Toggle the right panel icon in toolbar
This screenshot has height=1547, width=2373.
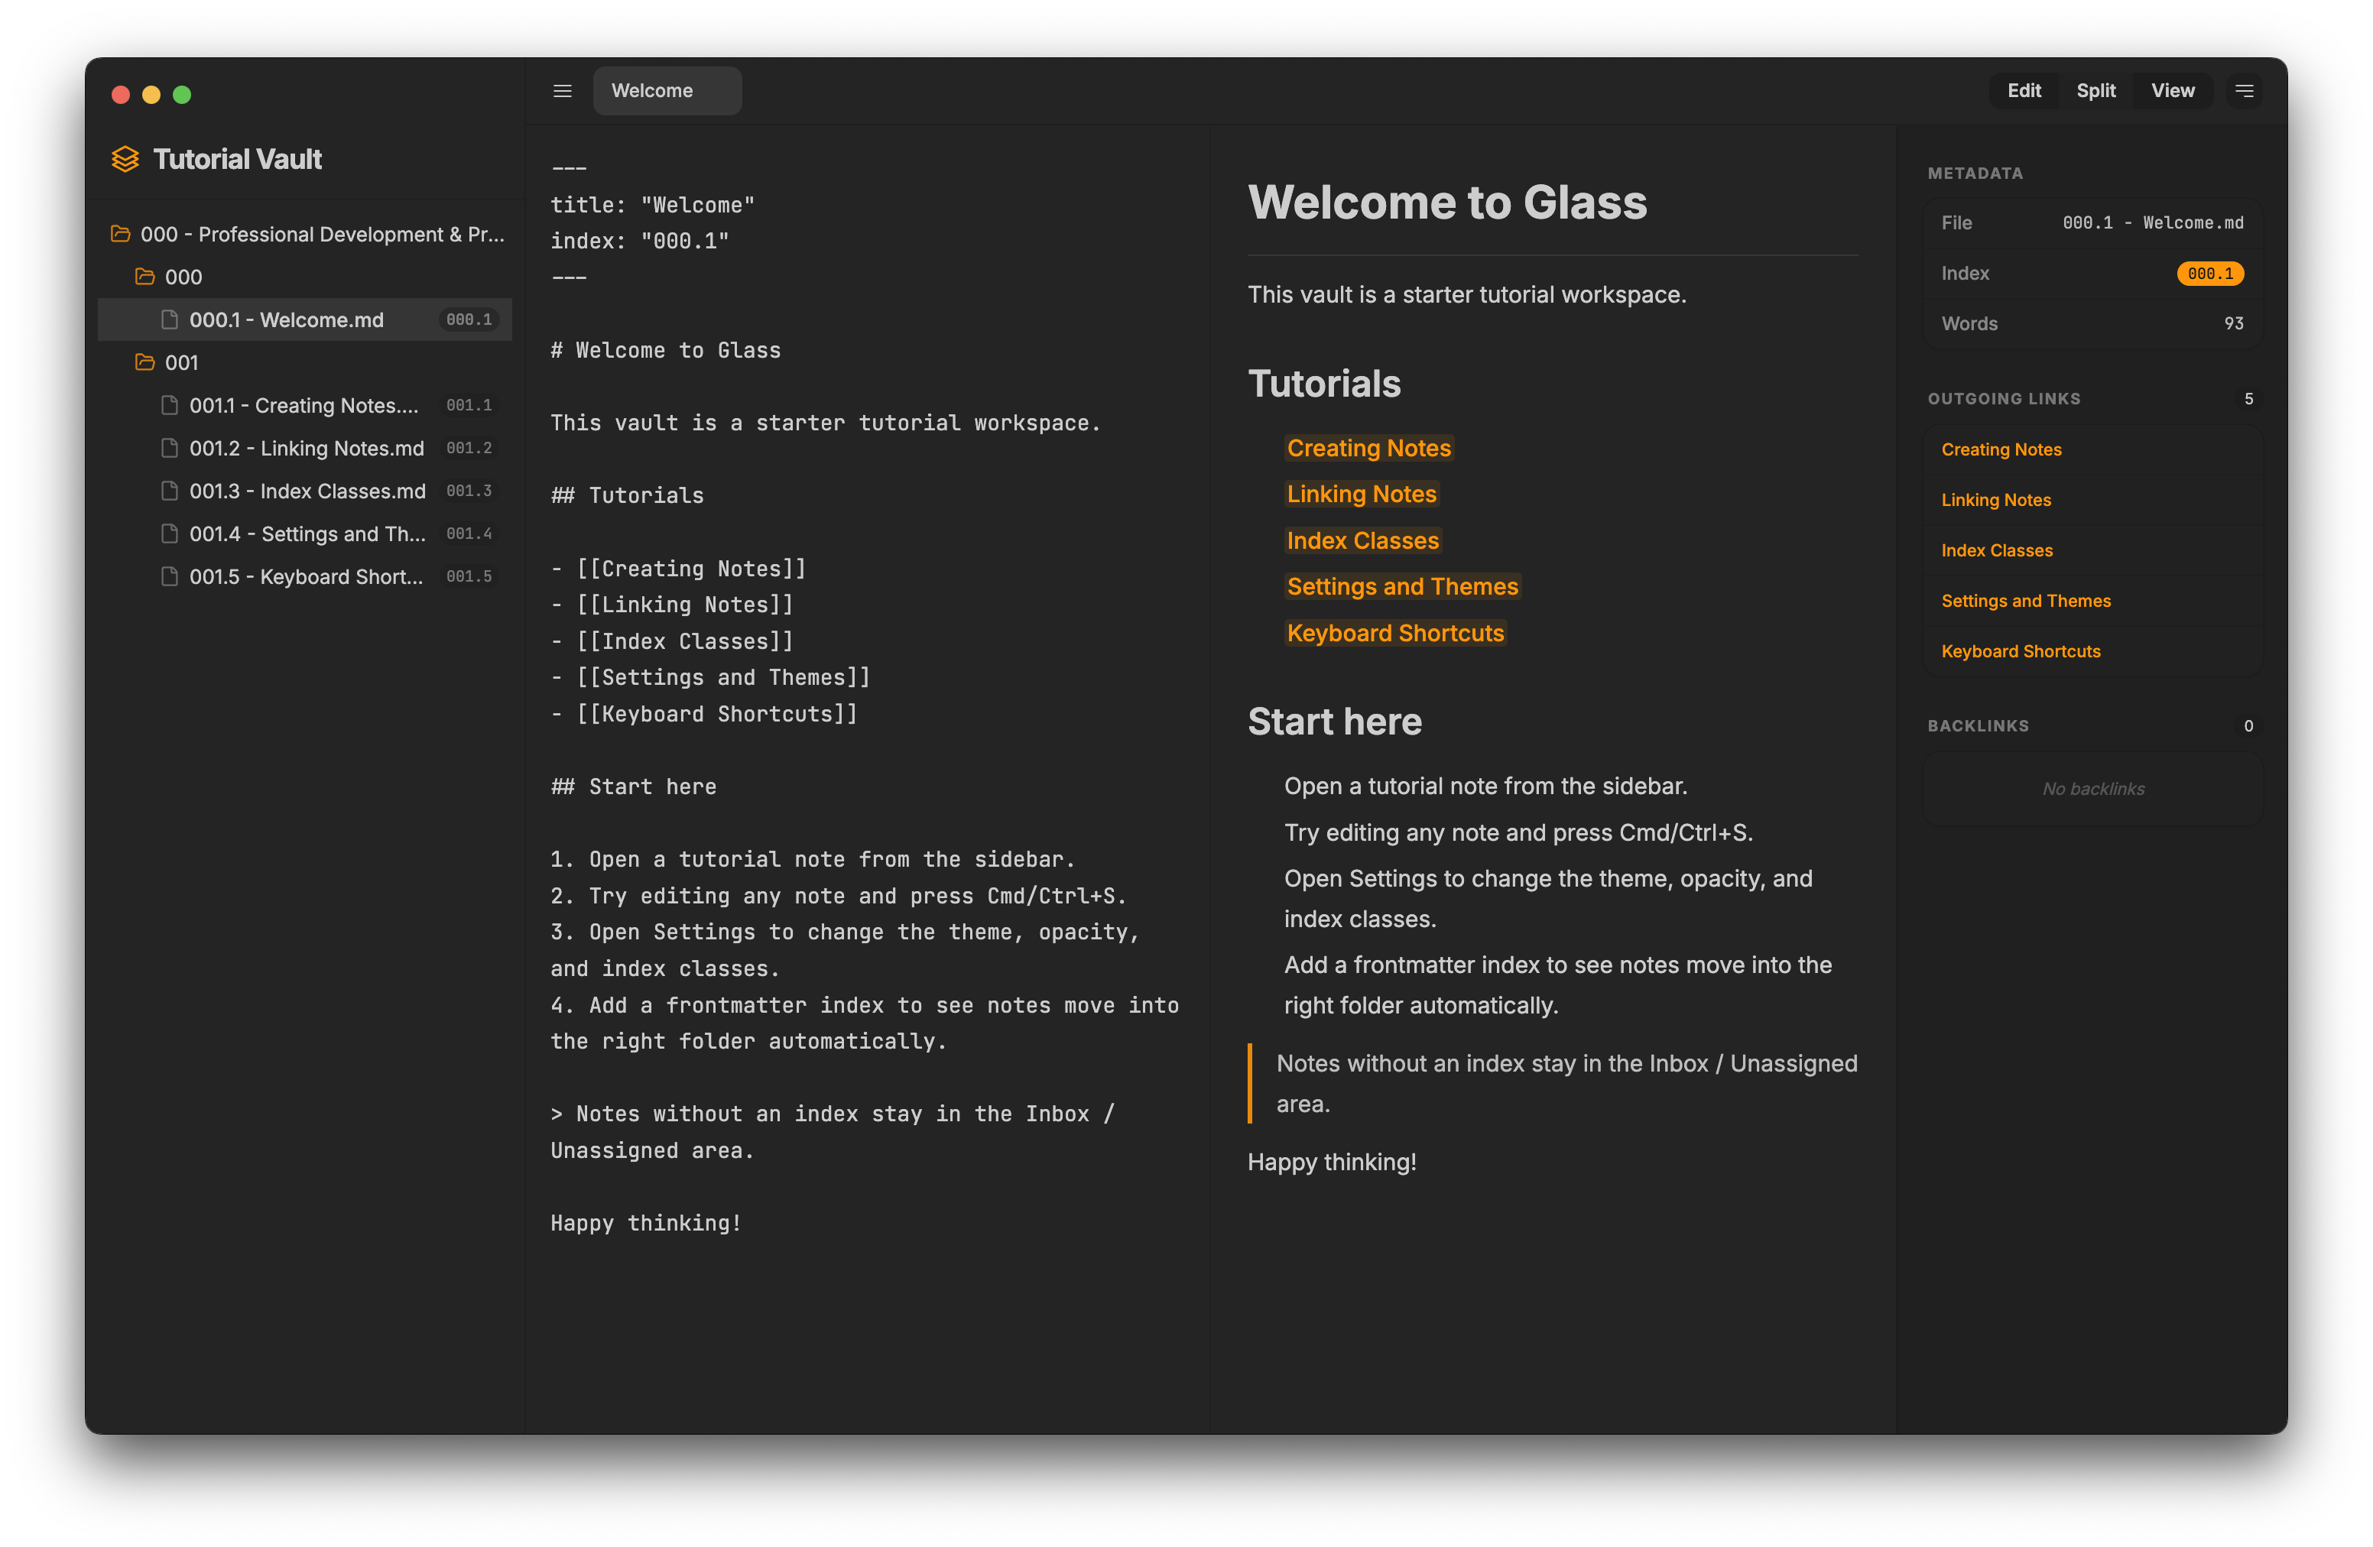coord(2245,91)
